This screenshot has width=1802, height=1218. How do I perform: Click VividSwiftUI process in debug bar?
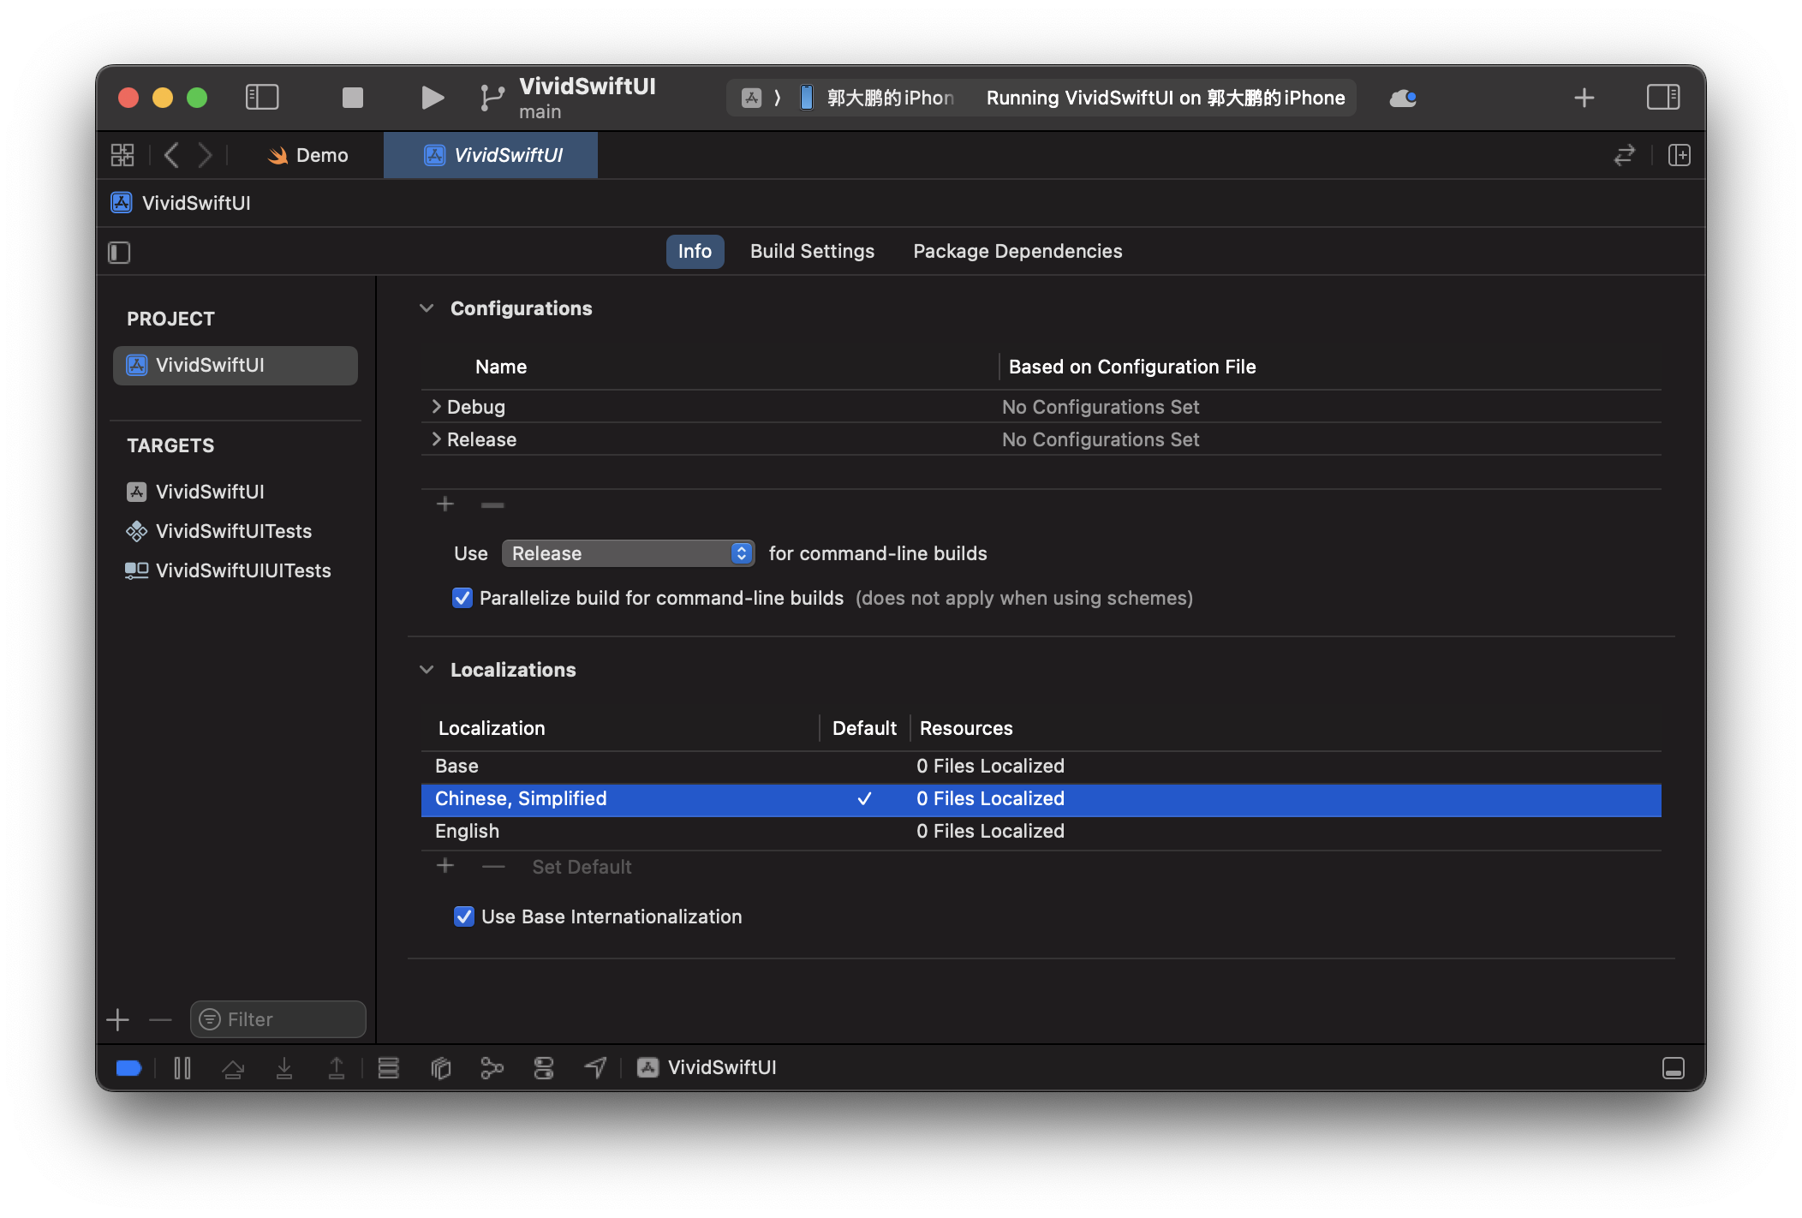click(x=707, y=1067)
